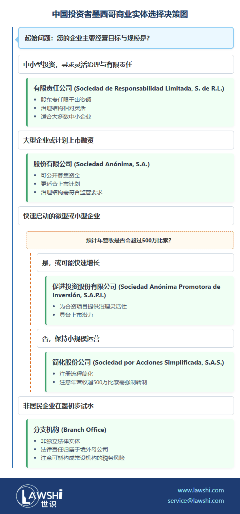
Task: Select the 否，保持小规模运营 answer
Action: [135, 338]
